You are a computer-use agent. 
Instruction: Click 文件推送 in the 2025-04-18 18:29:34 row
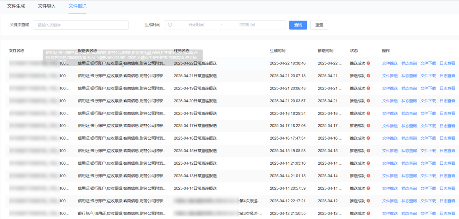[390, 114]
